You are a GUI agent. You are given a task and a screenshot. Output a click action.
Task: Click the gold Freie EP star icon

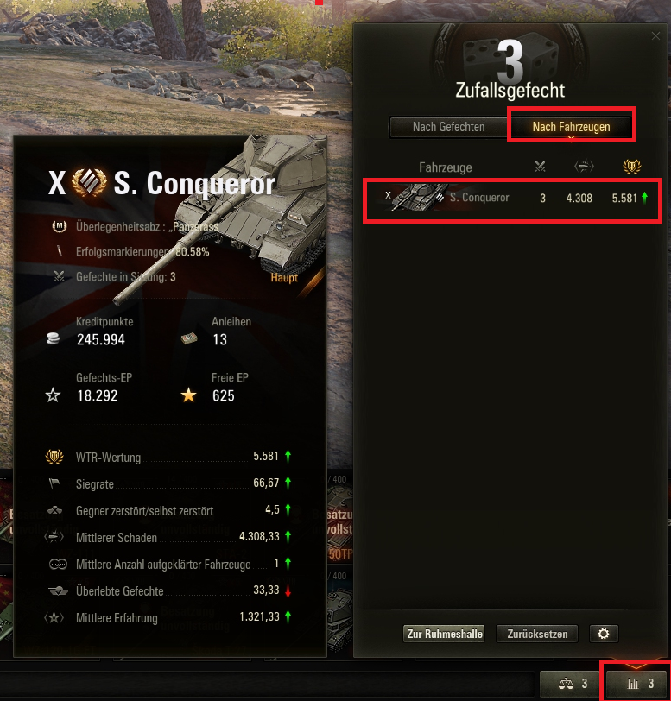pos(189,395)
